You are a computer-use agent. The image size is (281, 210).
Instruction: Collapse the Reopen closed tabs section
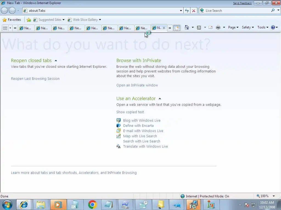point(56,61)
